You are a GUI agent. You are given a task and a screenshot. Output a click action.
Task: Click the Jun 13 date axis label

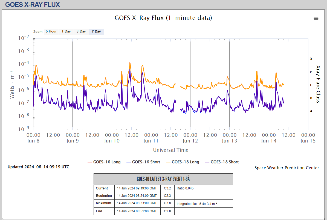(x=229, y=141)
